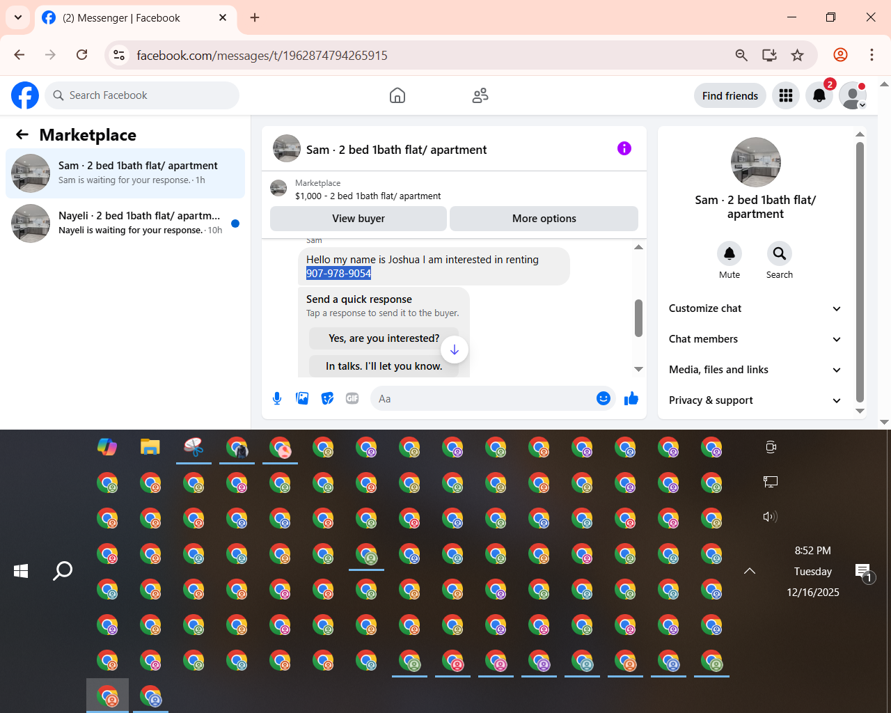The image size is (891, 713).
Task: Click the phone number 907-978-9054
Action: point(339,274)
